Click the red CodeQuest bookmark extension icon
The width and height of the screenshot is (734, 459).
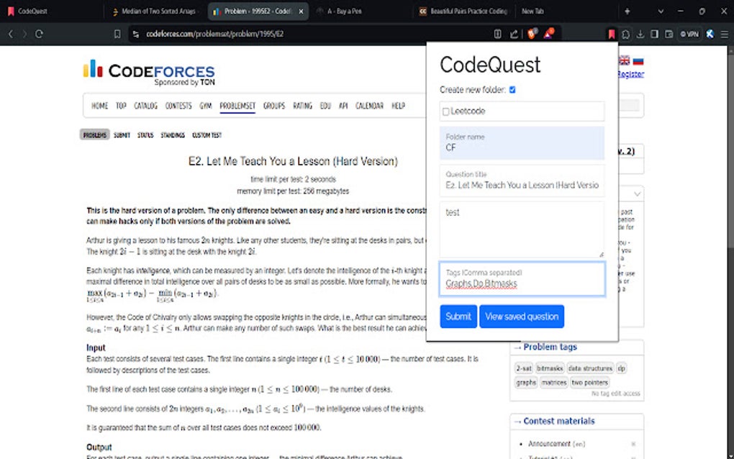[612, 32]
